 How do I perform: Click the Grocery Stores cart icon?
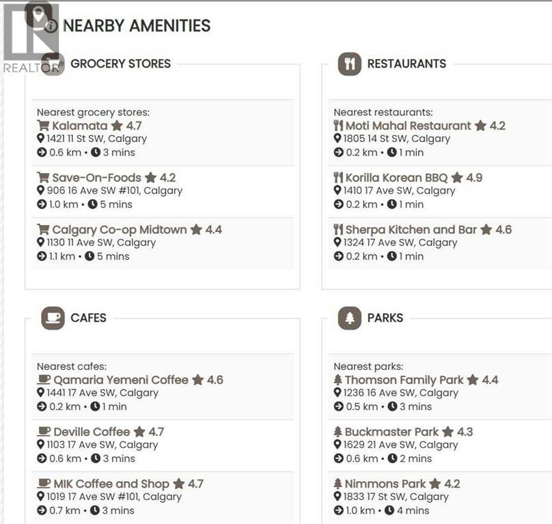(53, 64)
